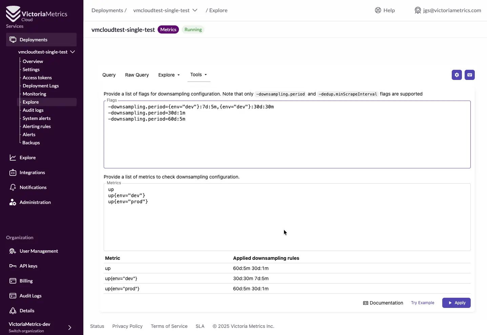Open Notifications bell icon in sidebar
This screenshot has height=335, width=487.
pos(13,187)
